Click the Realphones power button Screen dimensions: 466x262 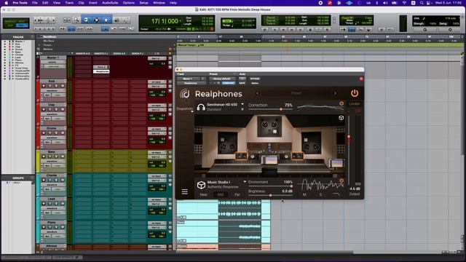click(x=355, y=93)
